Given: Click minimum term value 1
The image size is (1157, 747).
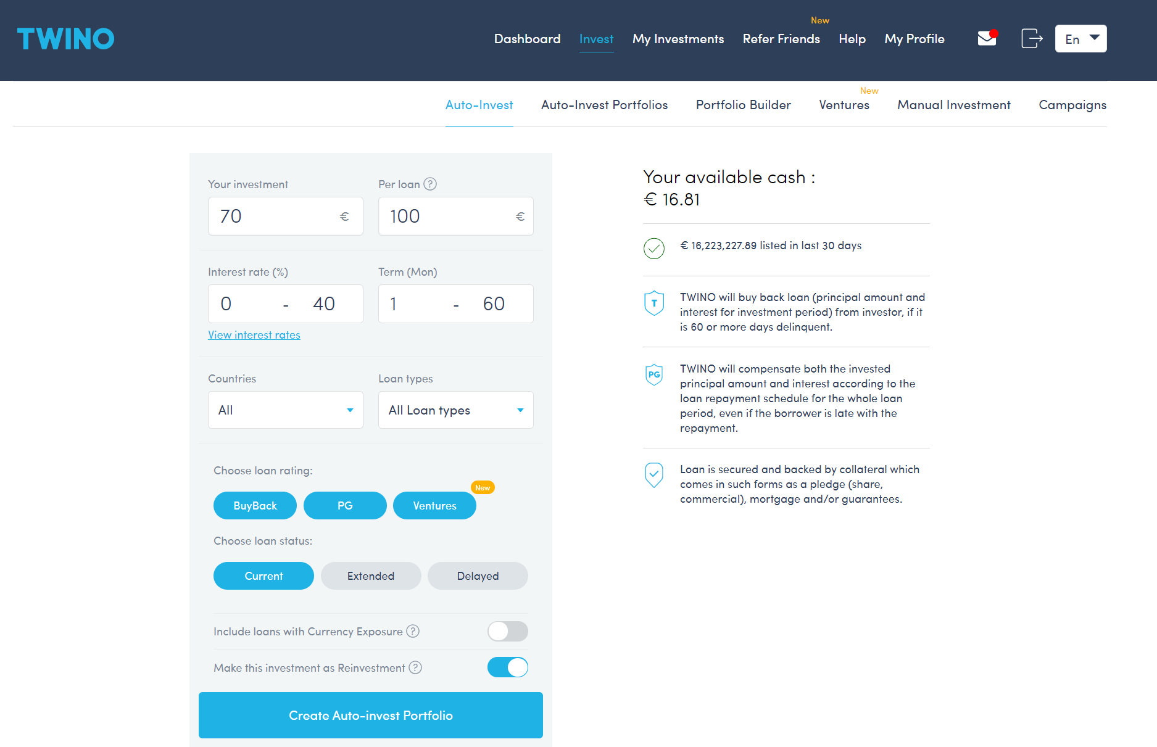Looking at the screenshot, I should click(394, 304).
